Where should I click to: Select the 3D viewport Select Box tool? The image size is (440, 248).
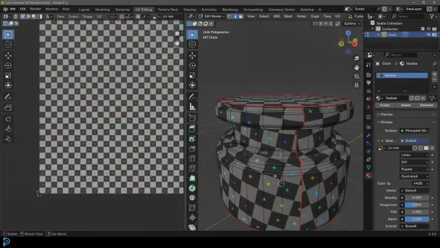point(192,34)
